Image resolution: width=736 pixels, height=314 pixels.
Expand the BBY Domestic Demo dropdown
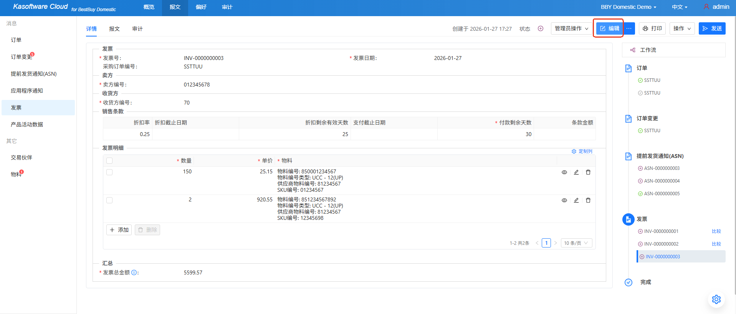(x=628, y=7)
